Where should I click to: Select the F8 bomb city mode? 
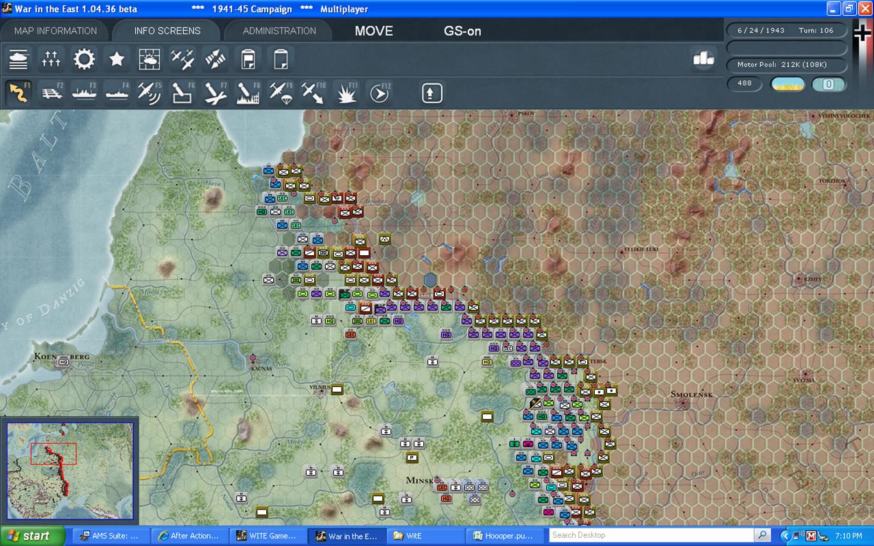[248, 93]
